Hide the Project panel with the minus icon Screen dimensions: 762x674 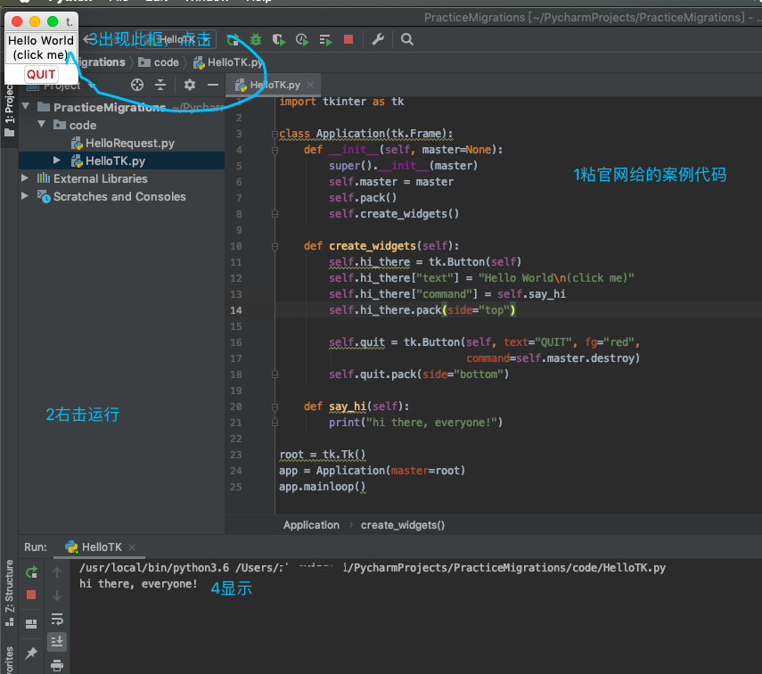pos(213,85)
